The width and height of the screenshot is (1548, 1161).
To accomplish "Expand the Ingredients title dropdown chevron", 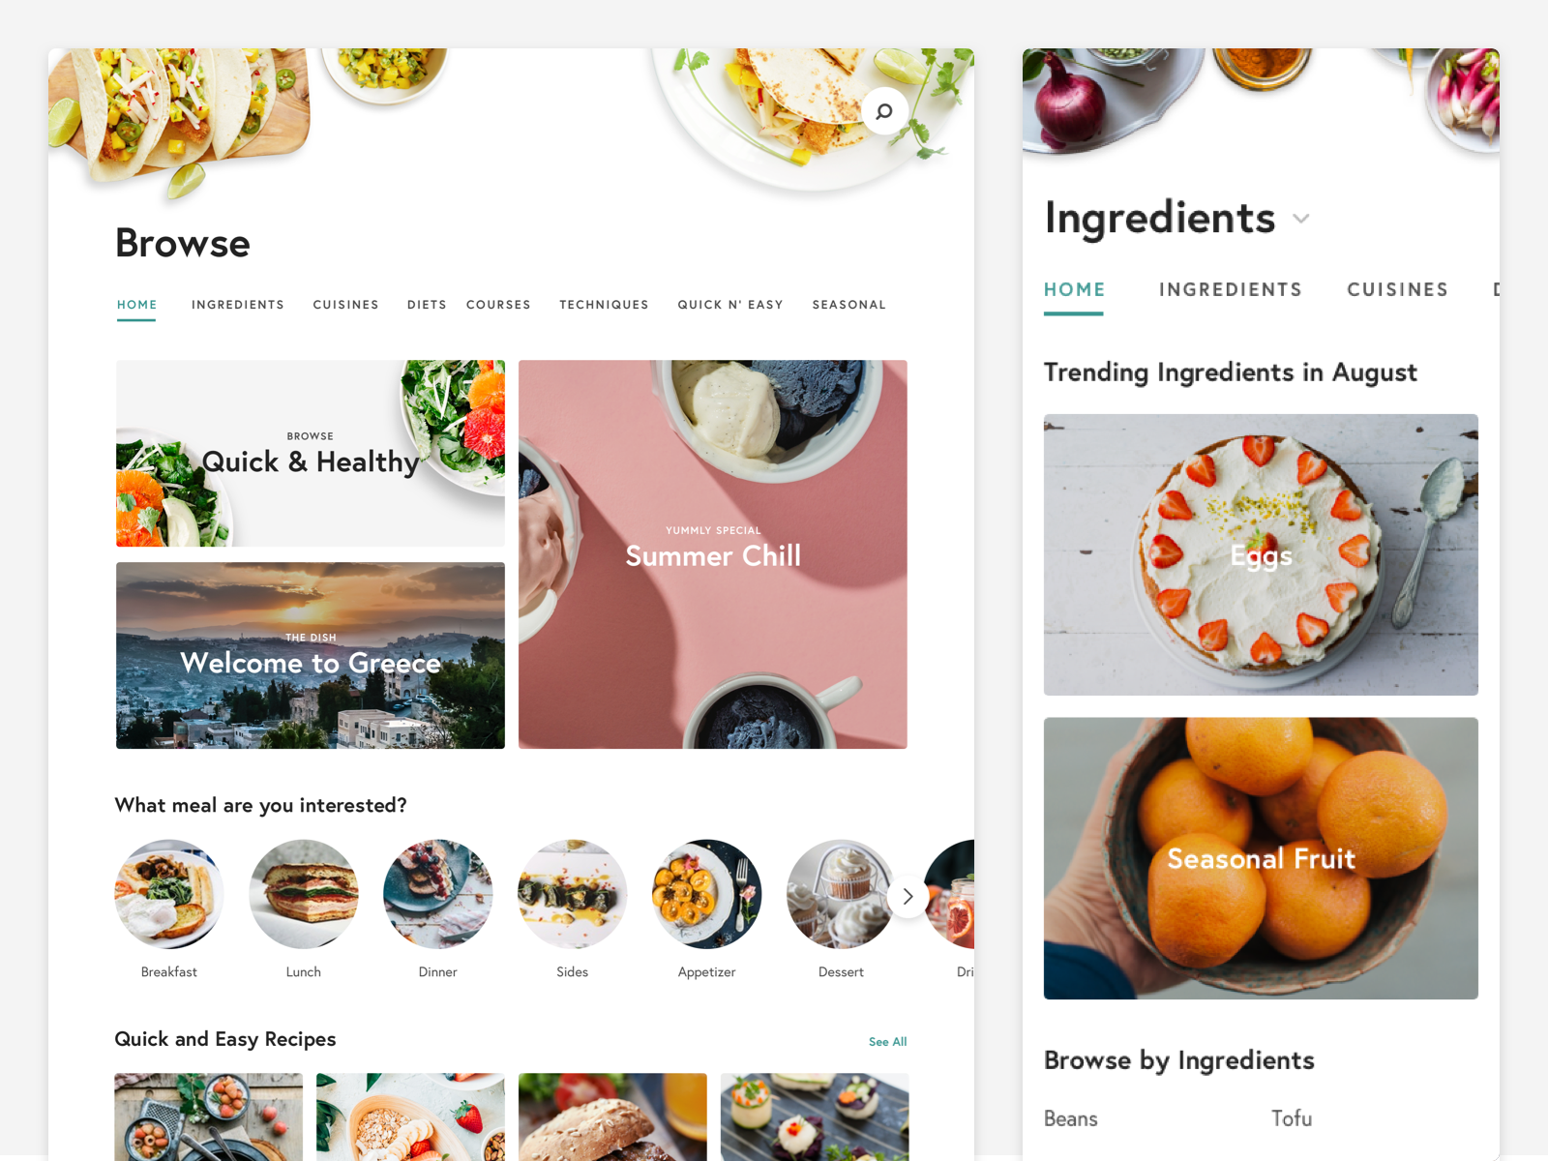I will 1301,219.
